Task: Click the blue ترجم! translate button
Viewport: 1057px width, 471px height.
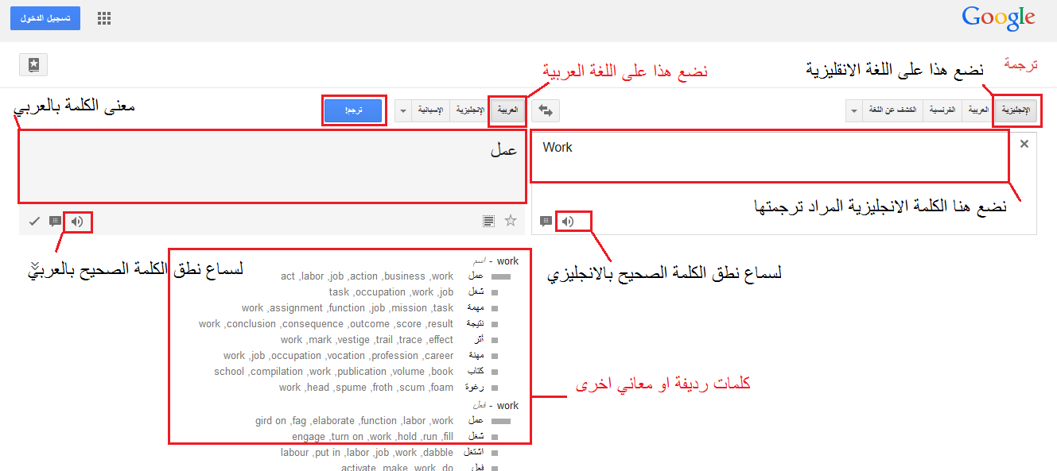Action: point(353,110)
